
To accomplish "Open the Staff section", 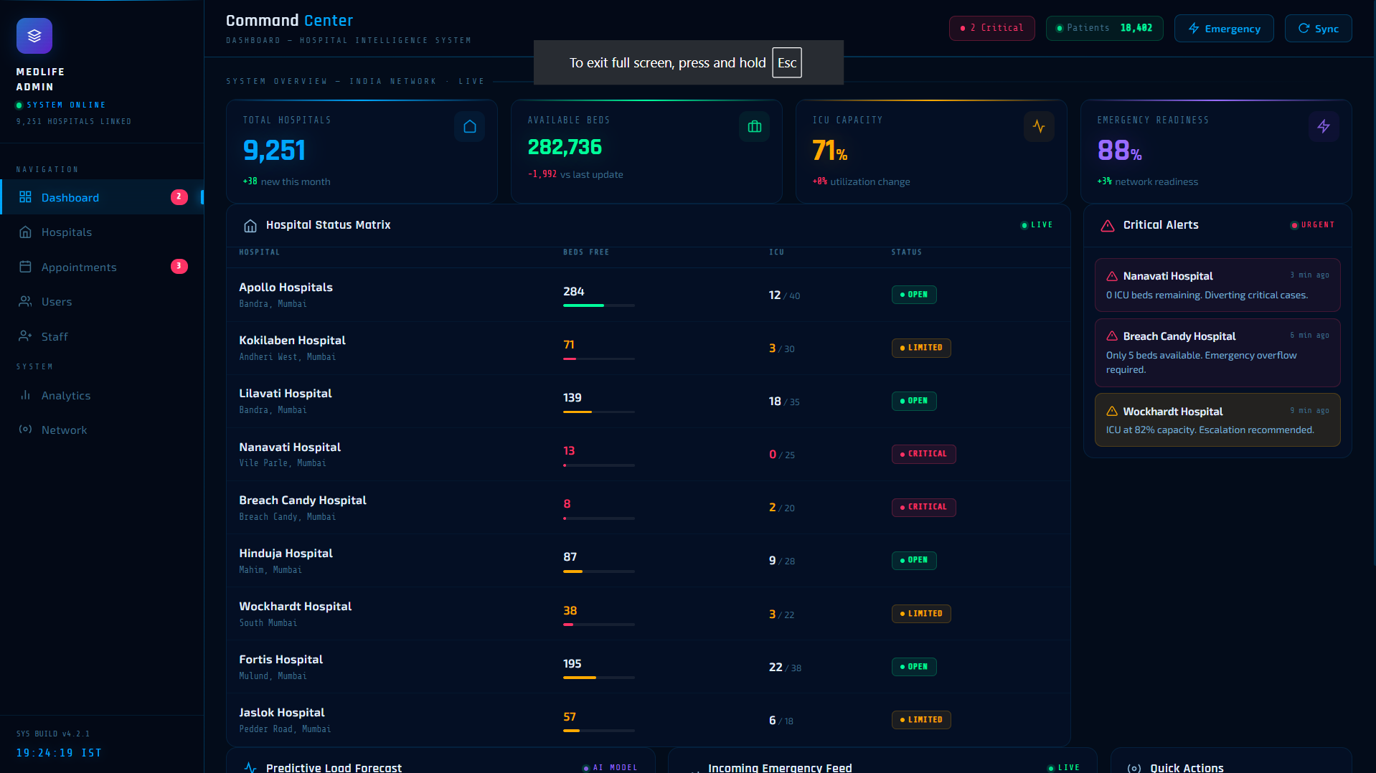I will point(102,336).
